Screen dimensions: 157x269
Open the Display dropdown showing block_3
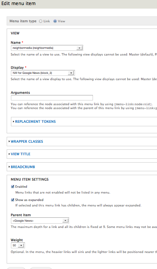tap(43, 73)
